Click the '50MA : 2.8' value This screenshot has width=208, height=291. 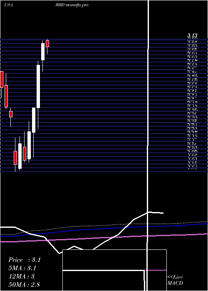pos(24,285)
